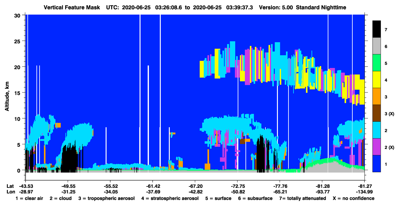The height and width of the screenshot is (207, 405).
Task: Click the 'X = no confidence' key text
Action: coord(354,198)
